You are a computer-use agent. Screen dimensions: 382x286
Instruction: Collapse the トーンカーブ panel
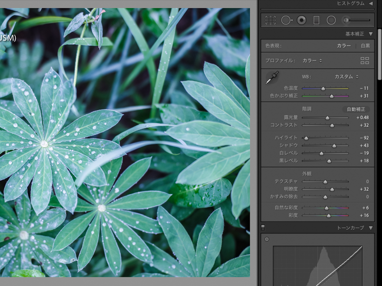[x=371, y=228]
